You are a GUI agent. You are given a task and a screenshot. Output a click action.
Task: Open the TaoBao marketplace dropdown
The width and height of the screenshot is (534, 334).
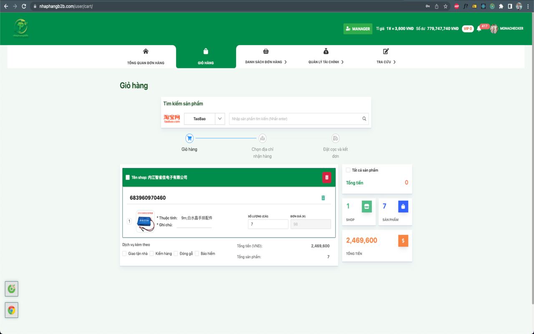coord(220,119)
